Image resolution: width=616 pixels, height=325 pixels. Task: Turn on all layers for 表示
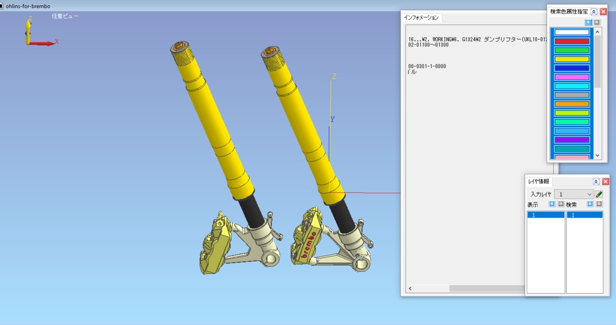pyautogui.click(x=552, y=204)
